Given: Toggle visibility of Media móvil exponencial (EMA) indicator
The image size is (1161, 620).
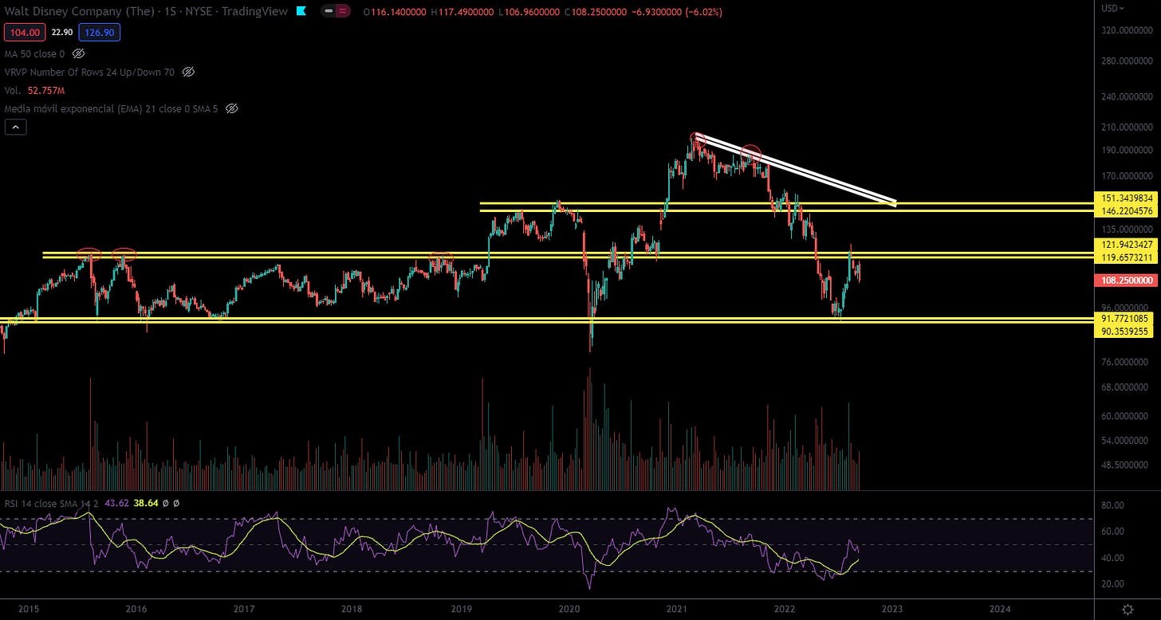Looking at the screenshot, I should [x=231, y=108].
